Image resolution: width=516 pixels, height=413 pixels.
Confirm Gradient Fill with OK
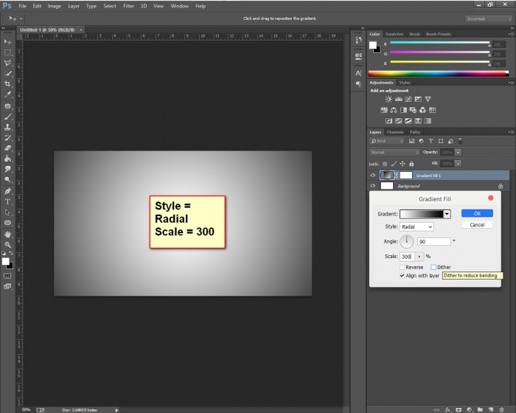pyautogui.click(x=477, y=213)
